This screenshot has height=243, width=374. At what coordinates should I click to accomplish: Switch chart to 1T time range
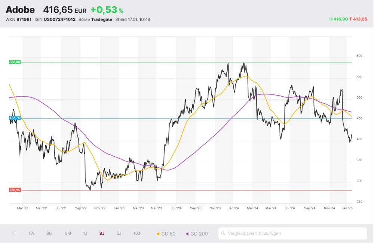14,233
